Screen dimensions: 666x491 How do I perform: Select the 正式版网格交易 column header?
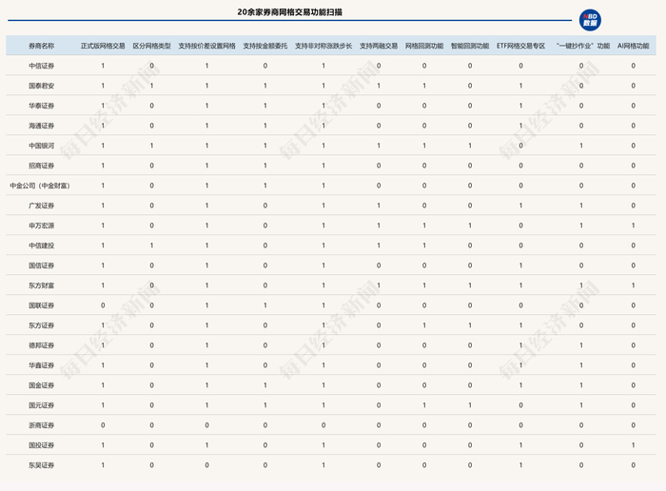103,46
